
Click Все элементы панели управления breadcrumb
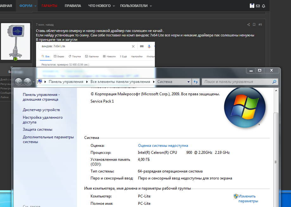pos(120,82)
